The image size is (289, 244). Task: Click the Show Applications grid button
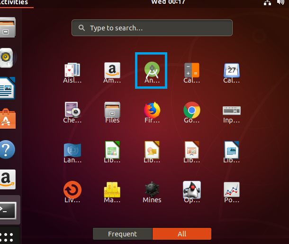pos(7,237)
